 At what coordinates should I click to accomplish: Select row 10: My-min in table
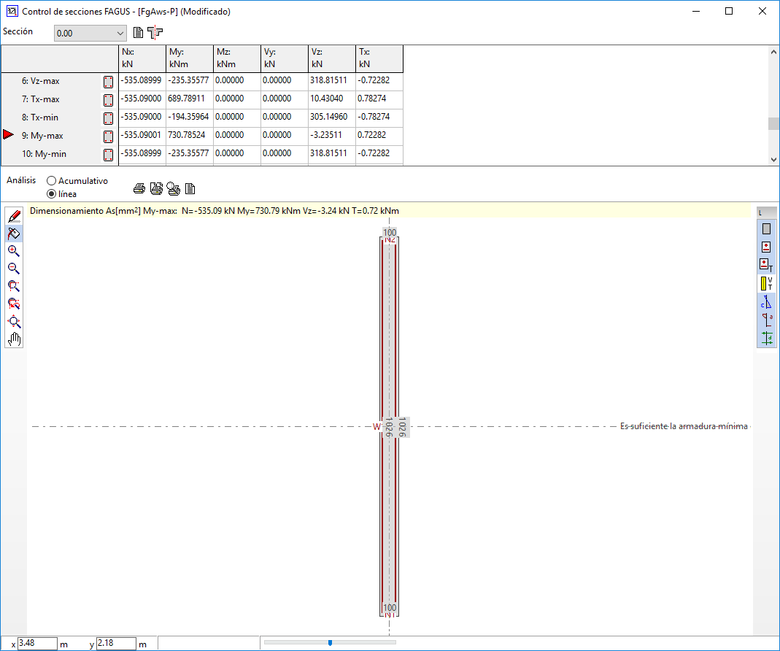tap(41, 154)
